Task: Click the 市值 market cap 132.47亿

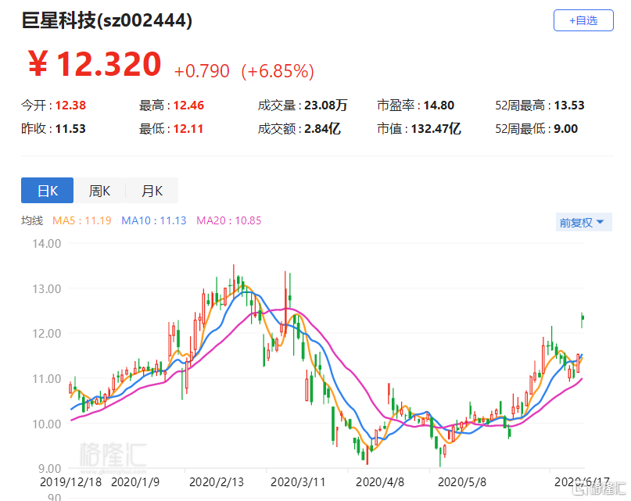Action: pos(436,129)
